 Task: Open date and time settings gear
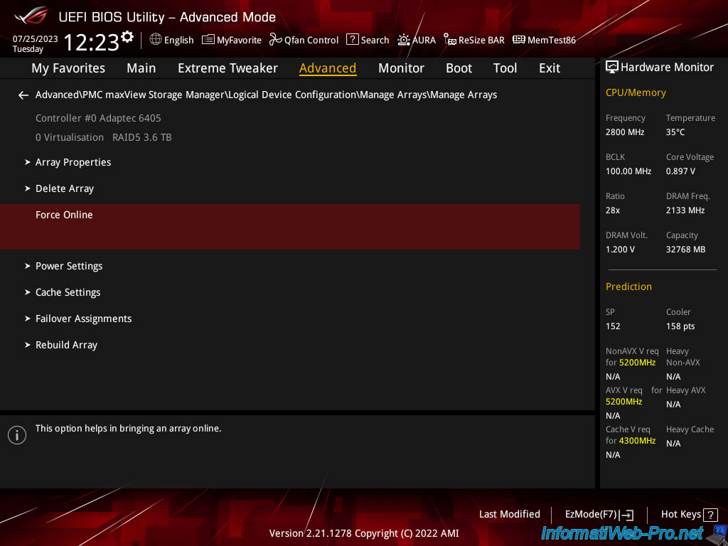pos(127,37)
